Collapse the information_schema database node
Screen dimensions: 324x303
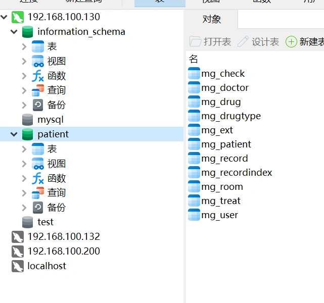coord(14,32)
